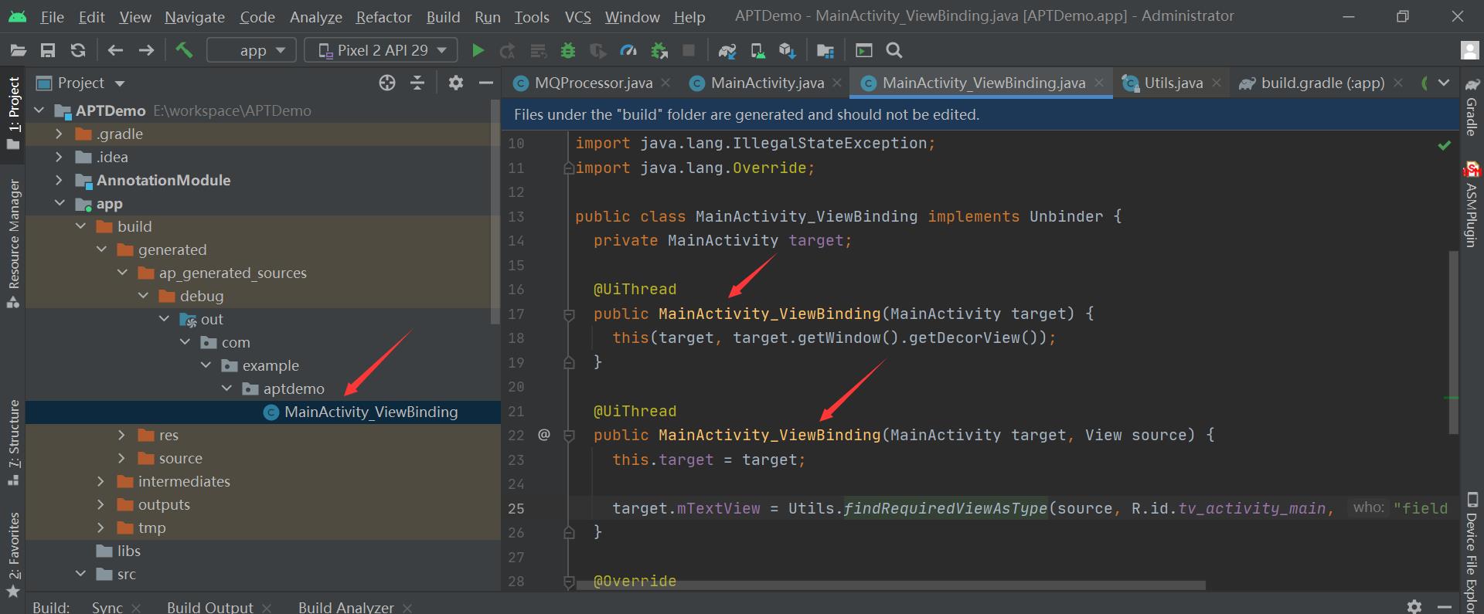Open the Build Analyzer tab

pos(345,607)
